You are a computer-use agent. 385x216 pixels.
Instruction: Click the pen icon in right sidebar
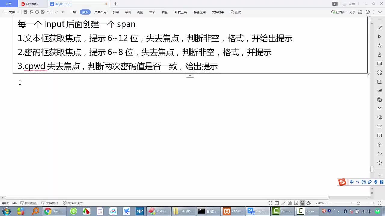click(x=380, y=28)
